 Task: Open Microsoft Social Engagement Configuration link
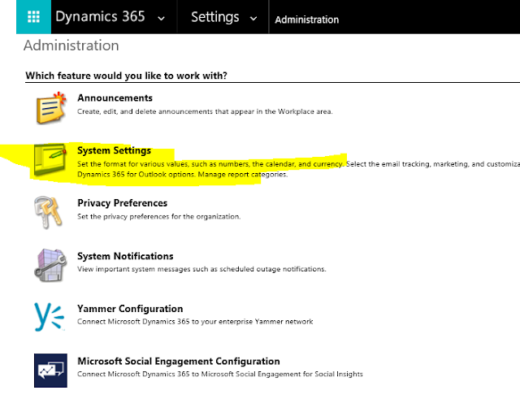179,361
